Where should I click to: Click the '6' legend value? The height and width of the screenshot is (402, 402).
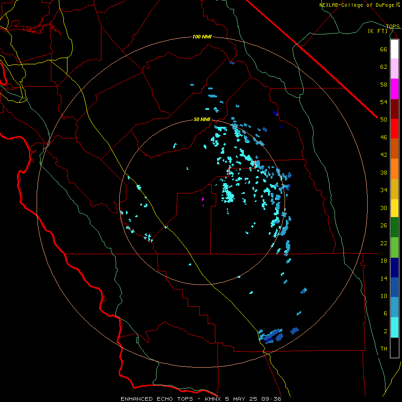385,314
